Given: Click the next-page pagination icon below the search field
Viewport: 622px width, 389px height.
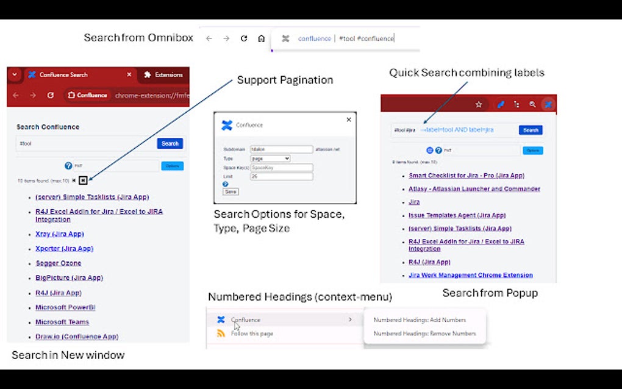Looking at the screenshot, I should coord(83,180).
